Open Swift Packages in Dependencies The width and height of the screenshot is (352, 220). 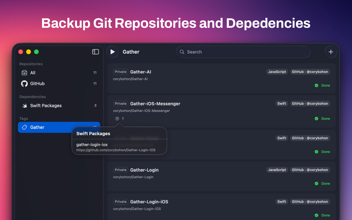59,105
